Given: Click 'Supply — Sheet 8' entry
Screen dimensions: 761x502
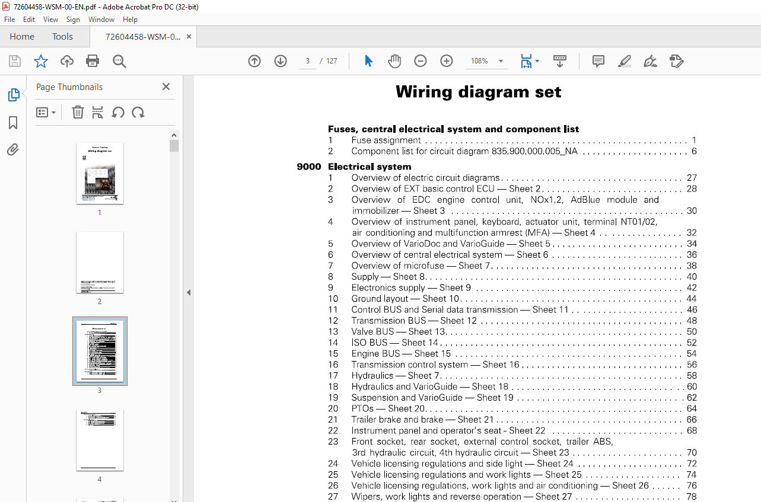Looking at the screenshot, I should point(388,277).
